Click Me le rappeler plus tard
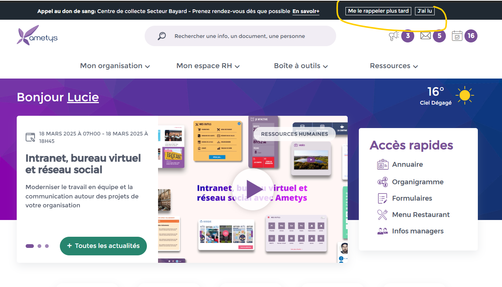Image resolution: width=502 pixels, height=287 pixels. point(378,11)
